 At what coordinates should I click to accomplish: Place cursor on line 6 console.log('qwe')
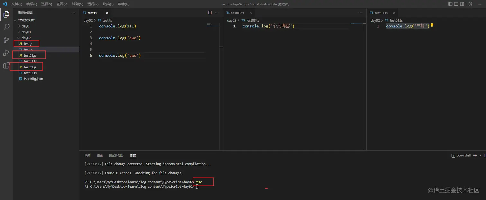coord(120,55)
